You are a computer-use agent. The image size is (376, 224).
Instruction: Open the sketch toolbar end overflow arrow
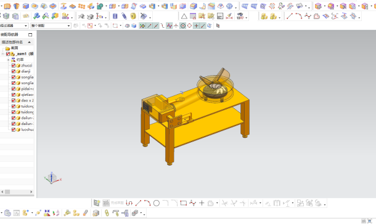(x=325, y=204)
